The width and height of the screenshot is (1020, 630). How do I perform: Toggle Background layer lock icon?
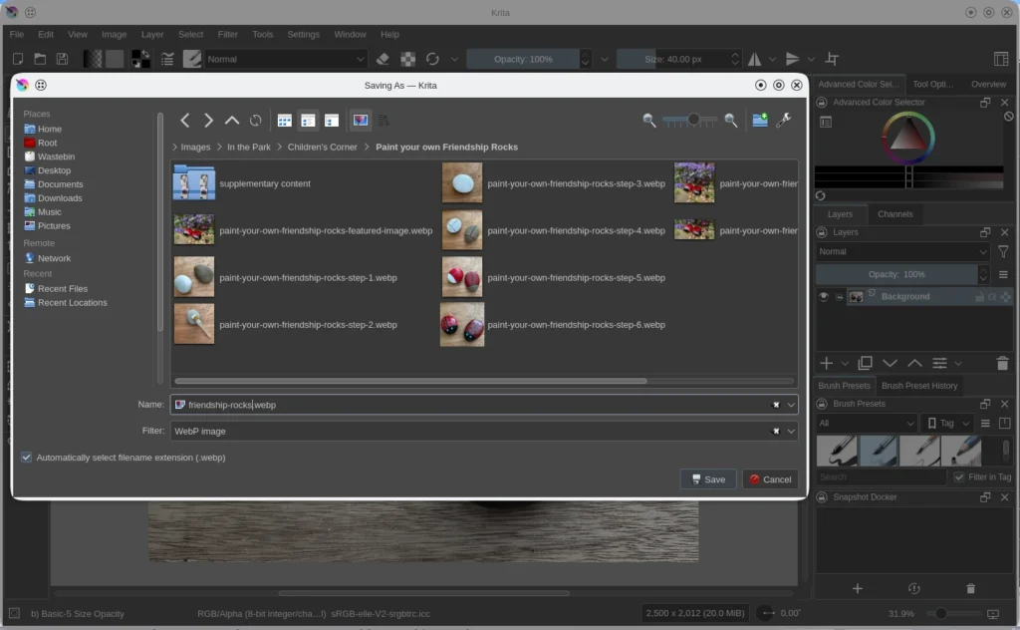[x=979, y=297]
